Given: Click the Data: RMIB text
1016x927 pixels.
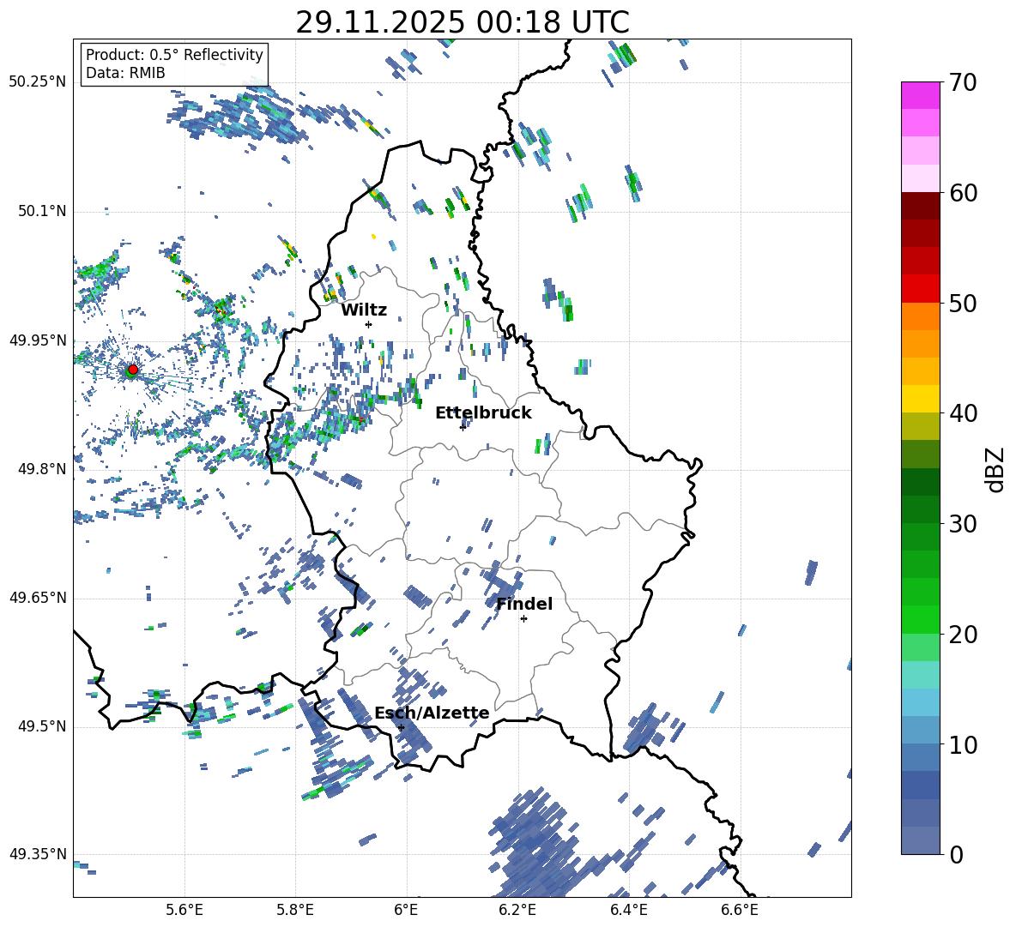Looking at the screenshot, I should click(125, 73).
